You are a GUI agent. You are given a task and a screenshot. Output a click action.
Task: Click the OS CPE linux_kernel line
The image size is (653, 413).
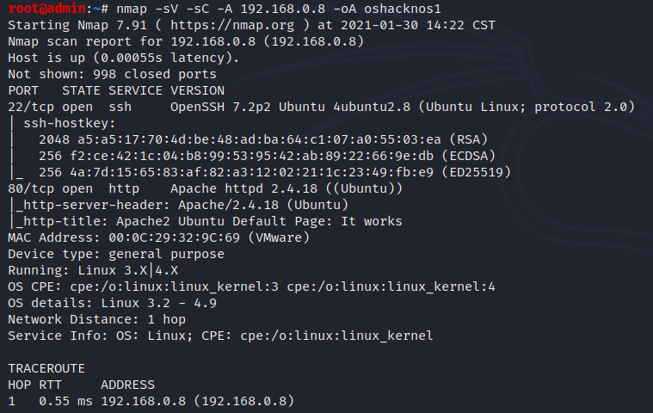click(251, 287)
